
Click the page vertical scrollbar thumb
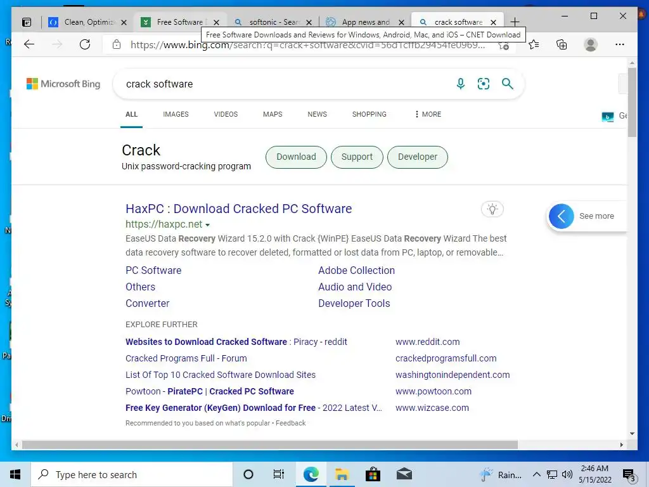[632, 102]
